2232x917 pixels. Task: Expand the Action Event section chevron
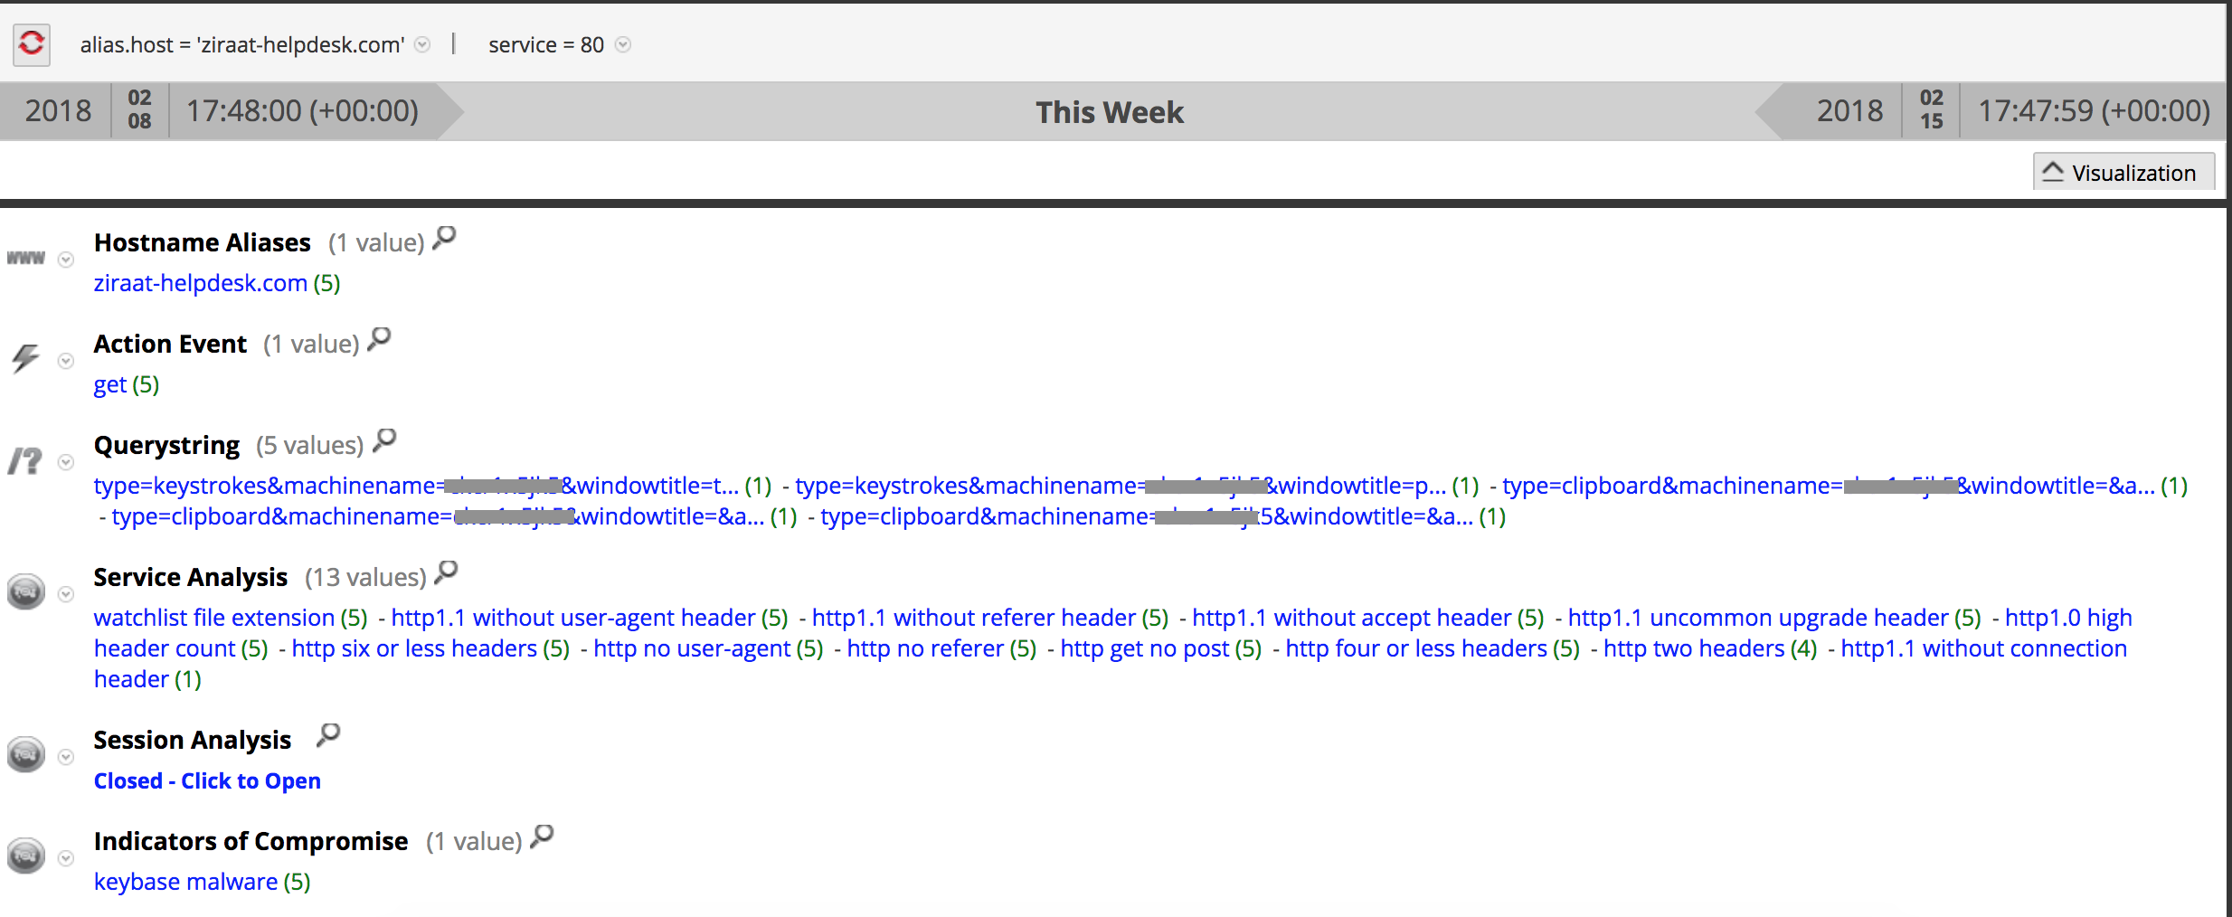coord(66,361)
